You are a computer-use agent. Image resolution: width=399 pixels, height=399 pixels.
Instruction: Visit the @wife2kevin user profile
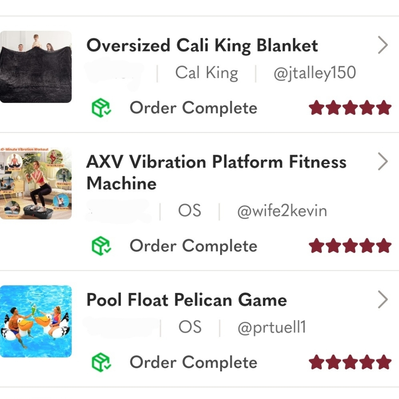[x=282, y=211]
